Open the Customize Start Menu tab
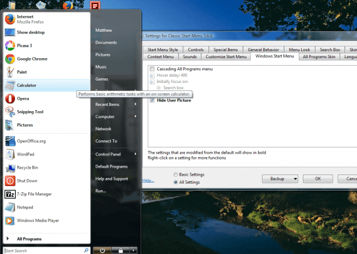Screen dimensions: 357x254 tap(226, 56)
